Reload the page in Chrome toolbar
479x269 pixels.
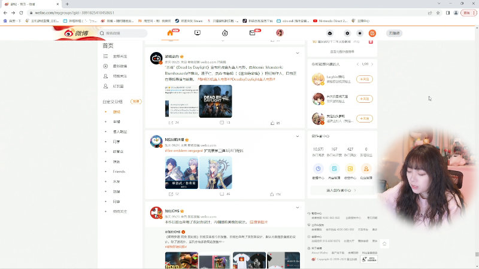[21, 13]
